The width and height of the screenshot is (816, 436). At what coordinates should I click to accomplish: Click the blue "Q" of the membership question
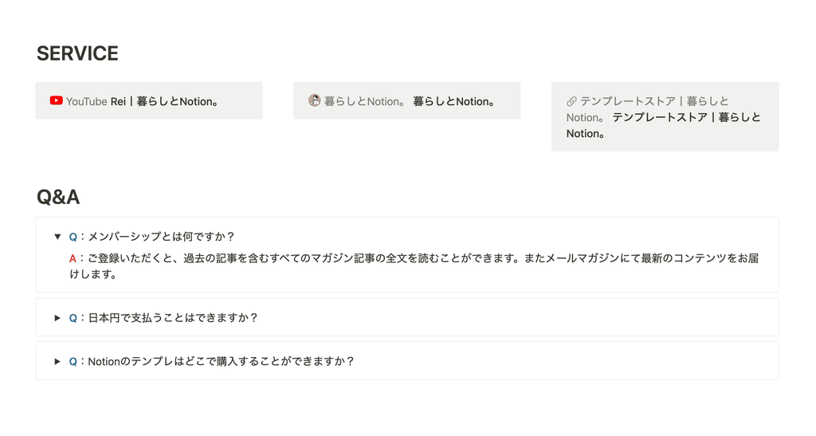pos(73,237)
